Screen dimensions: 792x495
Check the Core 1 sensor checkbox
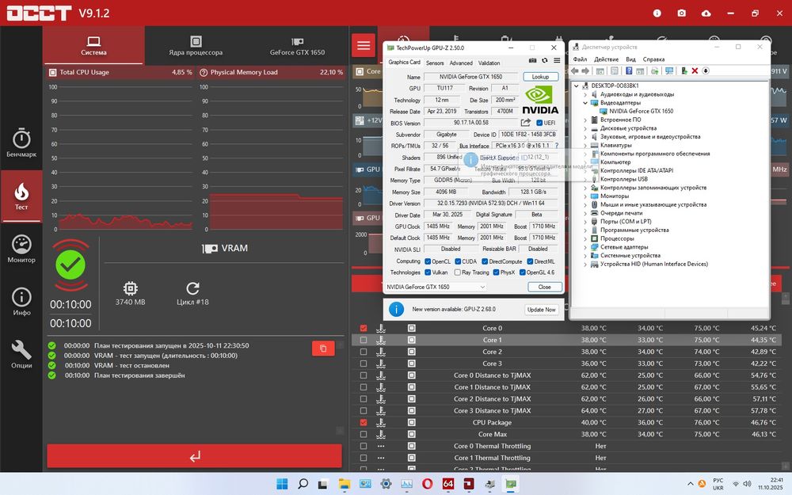pos(364,340)
